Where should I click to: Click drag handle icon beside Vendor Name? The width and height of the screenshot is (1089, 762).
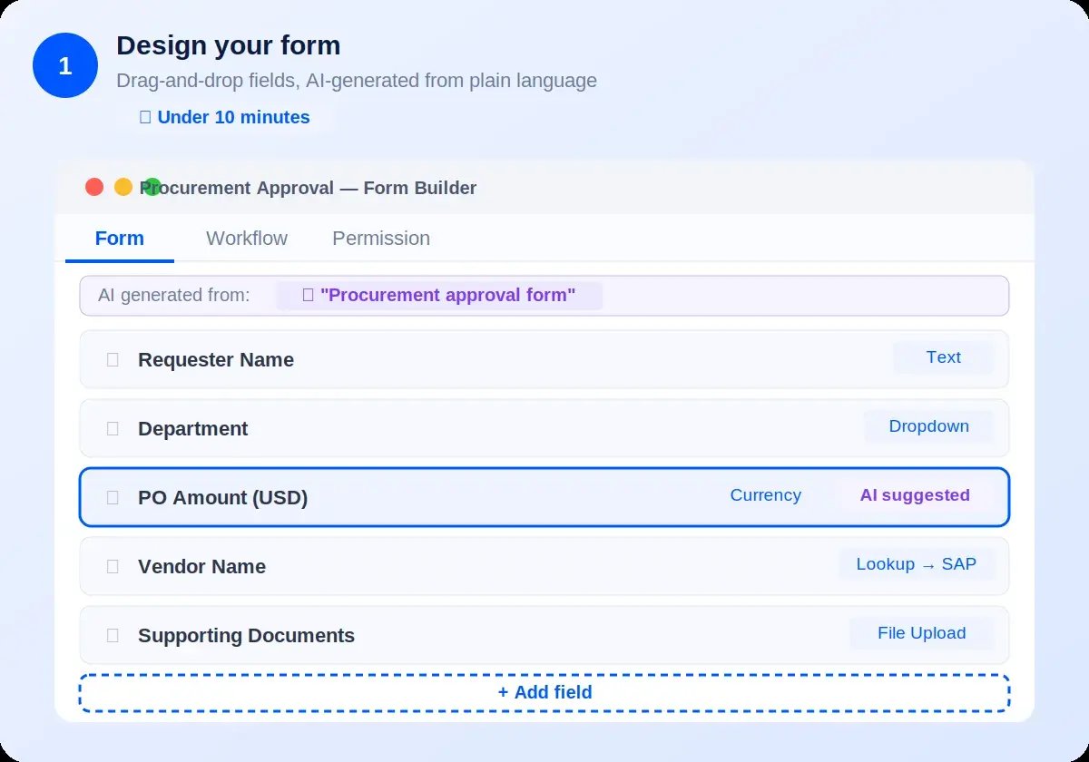tap(113, 567)
